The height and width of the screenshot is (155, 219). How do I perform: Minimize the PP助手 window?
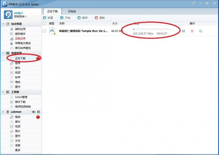(x=200, y=3)
